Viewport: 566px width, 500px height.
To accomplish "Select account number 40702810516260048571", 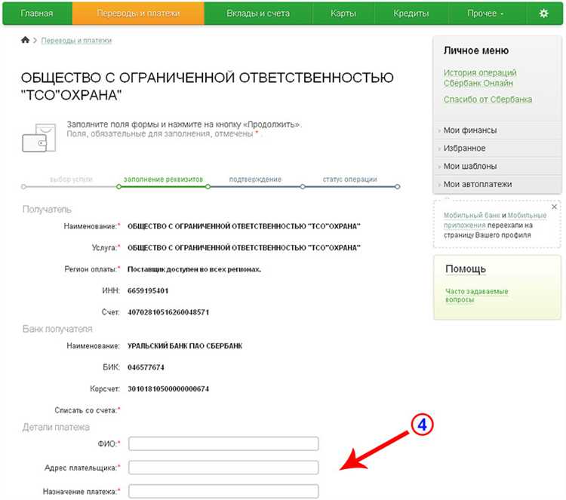I will tap(168, 312).
